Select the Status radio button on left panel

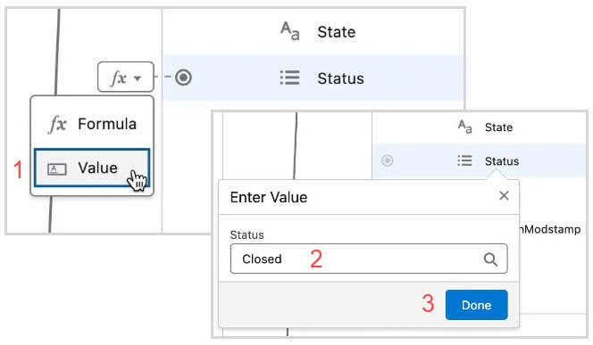(x=183, y=78)
